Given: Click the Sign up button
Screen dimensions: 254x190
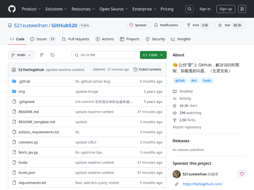Looking at the screenshot, I should tap(226, 9).
